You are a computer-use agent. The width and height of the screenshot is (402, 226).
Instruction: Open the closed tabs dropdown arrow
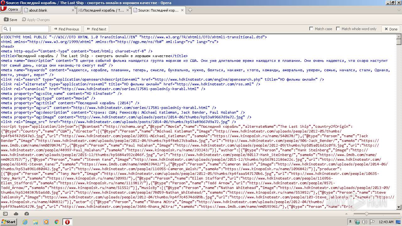click(x=398, y=10)
